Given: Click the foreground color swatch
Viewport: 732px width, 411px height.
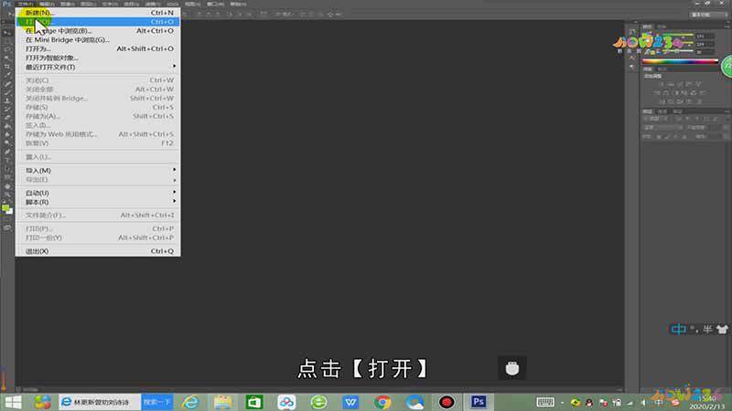Looking at the screenshot, I should click(5, 208).
